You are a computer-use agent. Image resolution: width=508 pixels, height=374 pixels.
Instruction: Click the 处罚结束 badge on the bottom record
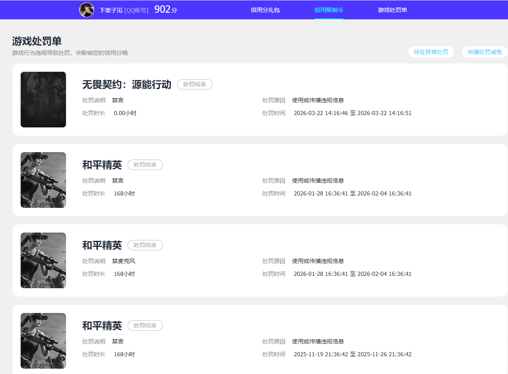pos(145,325)
